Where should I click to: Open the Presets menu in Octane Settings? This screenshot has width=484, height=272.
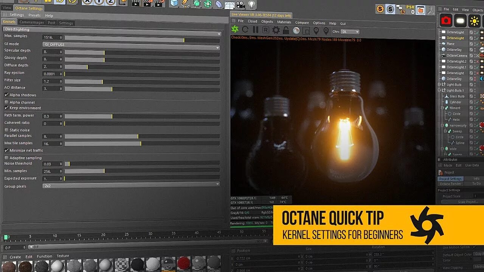pyautogui.click(x=34, y=15)
